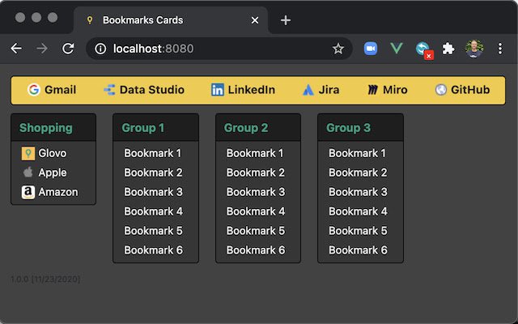Open Bookmark 1 in Group 2
The height and width of the screenshot is (324, 518).
[255, 153]
